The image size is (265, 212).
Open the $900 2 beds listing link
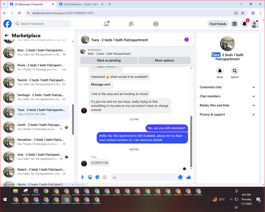tap(109, 54)
